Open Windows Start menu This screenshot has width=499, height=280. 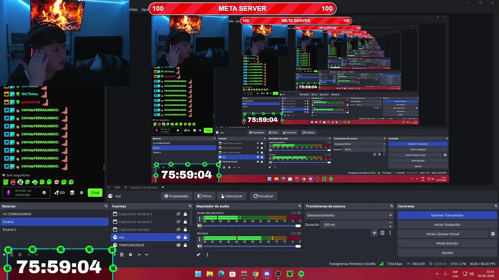198,274
